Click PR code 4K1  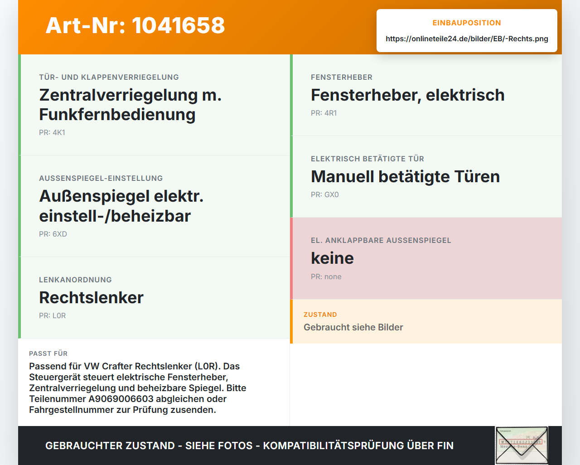(x=52, y=132)
